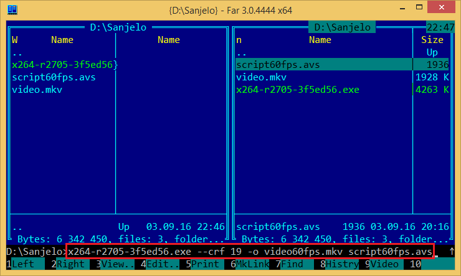461x276 pixels.
Task: Click the Size column header in right panel
Action: click(x=432, y=40)
